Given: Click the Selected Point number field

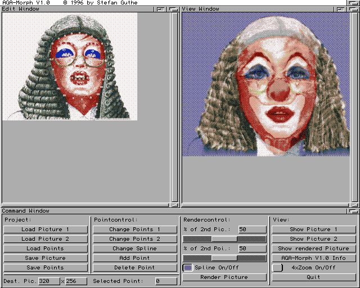Looking at the screenshot, I should coord(166,281).
